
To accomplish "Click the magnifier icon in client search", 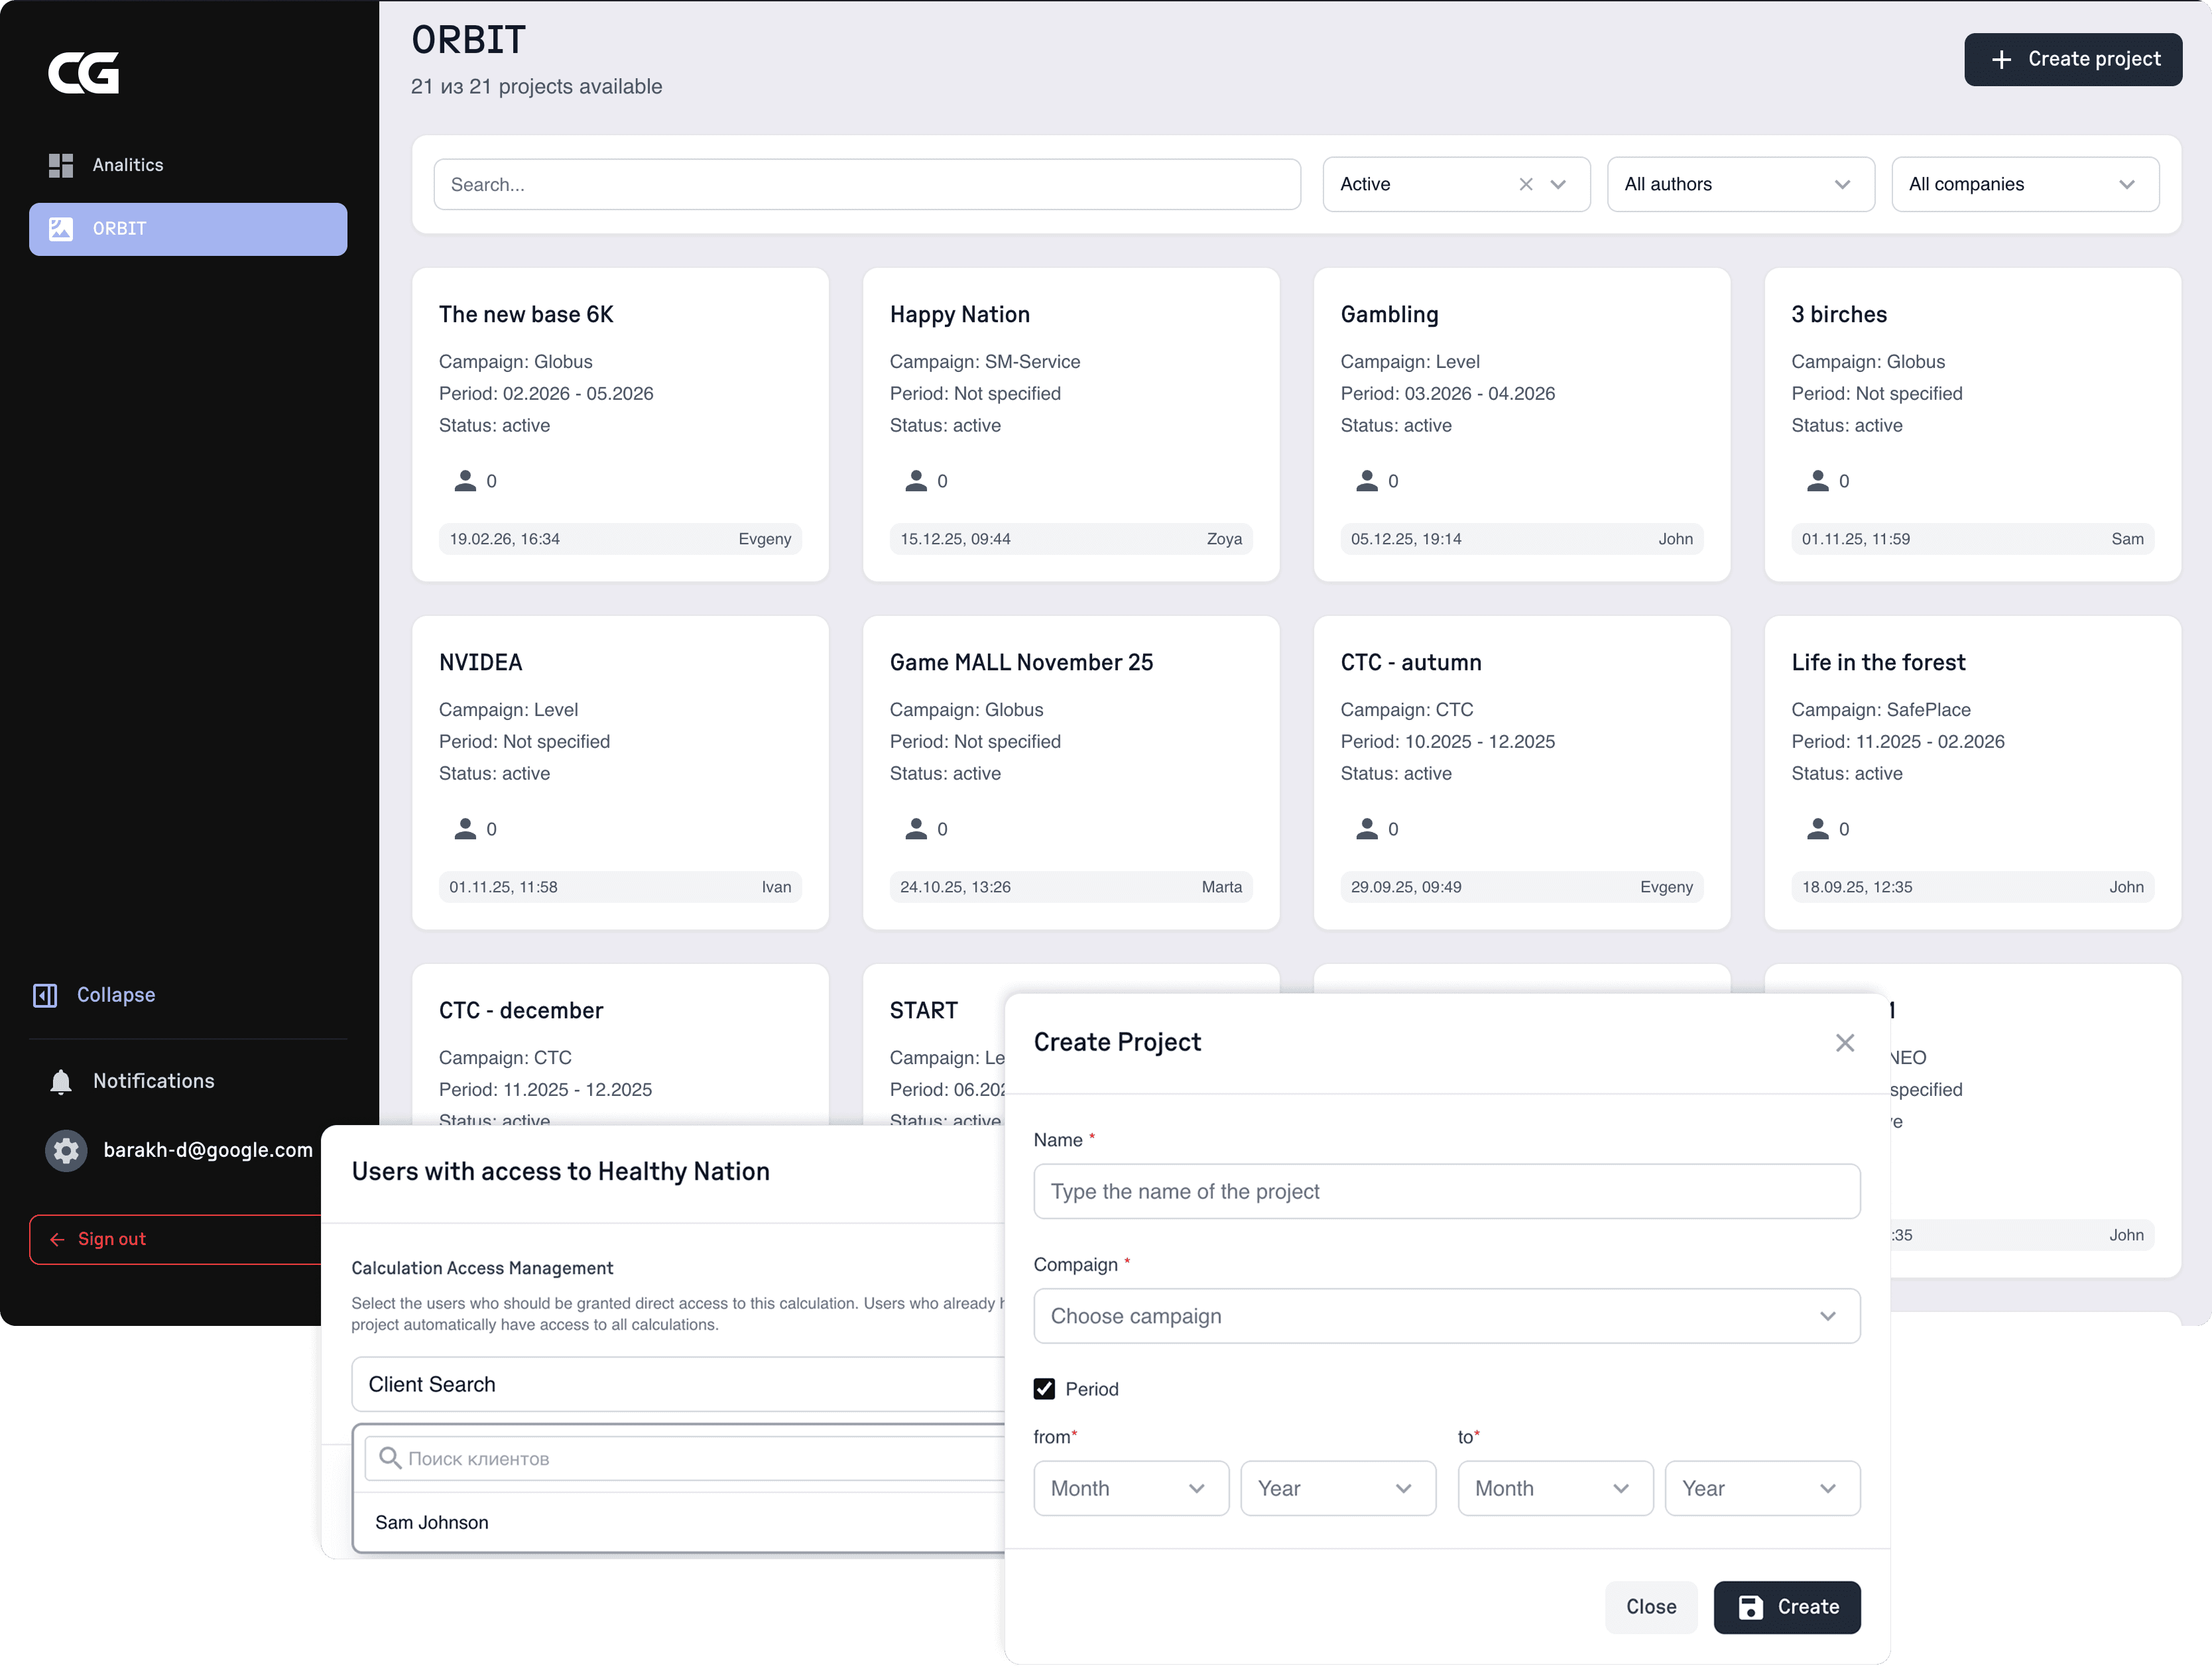I will 390,1458.
